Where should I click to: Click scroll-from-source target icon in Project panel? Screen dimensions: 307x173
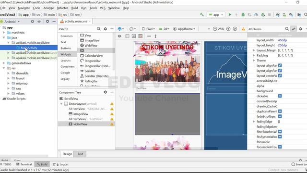[x=33, y=21]
